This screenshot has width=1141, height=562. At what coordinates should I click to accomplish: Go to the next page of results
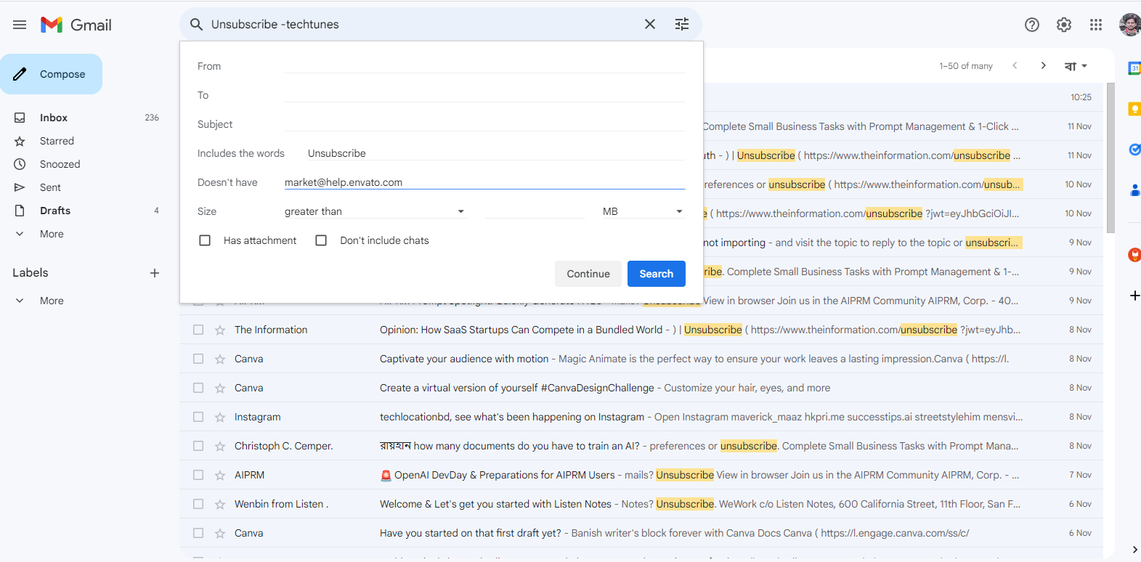[x=1043, y=66]
